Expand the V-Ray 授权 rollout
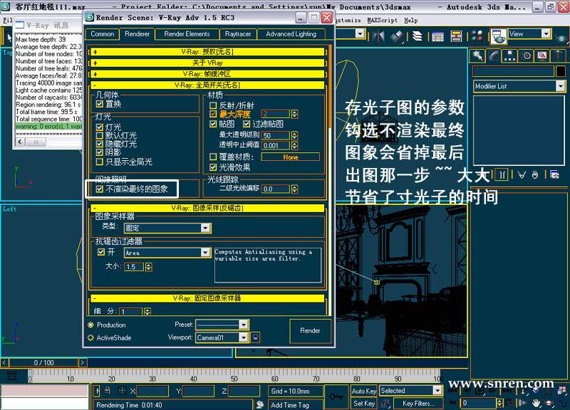570x410 pixels. (x=207, y=52)
